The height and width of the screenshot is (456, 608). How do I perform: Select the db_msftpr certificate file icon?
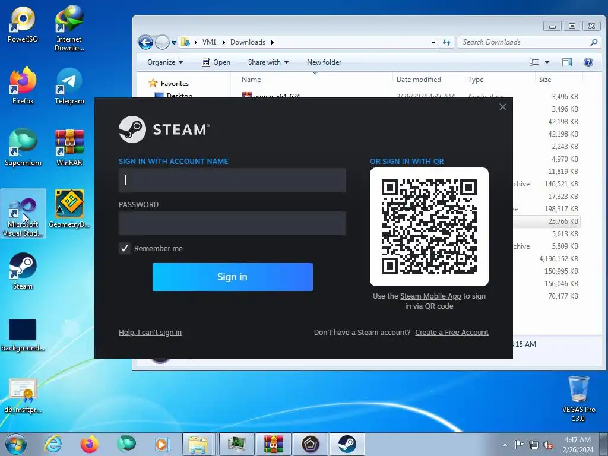coord(23,395)
